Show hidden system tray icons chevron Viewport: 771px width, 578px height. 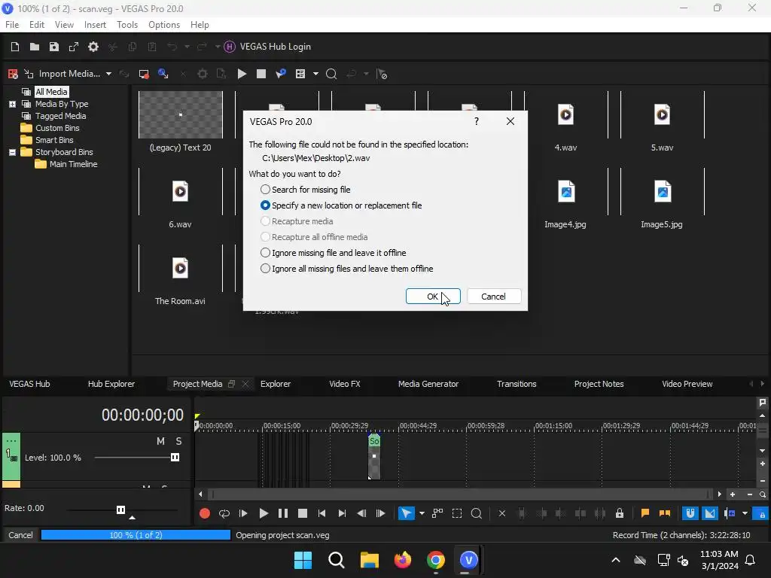click(616, 560)
